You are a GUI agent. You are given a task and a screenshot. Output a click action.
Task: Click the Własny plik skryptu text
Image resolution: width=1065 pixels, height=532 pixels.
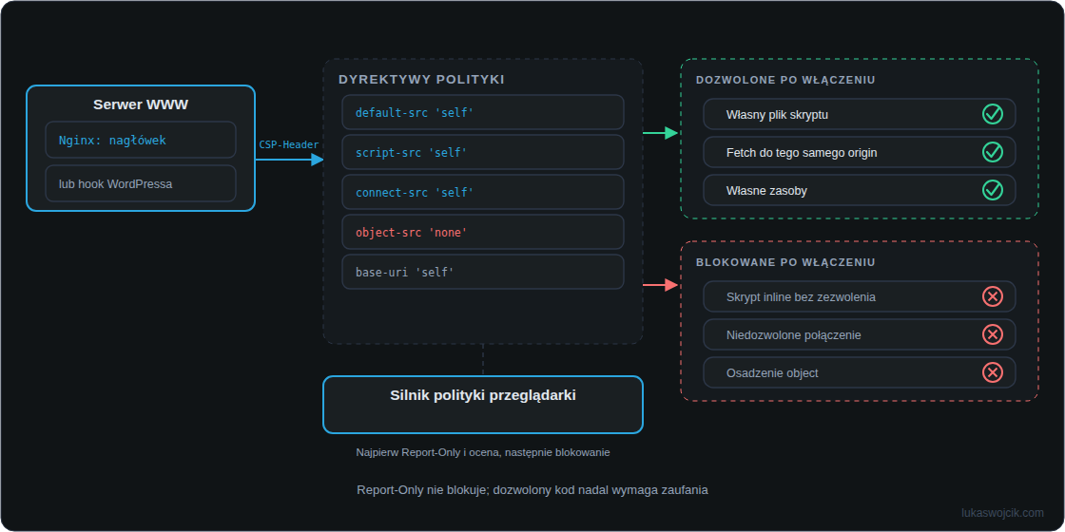pyautogui.click(x=777, y=115)
